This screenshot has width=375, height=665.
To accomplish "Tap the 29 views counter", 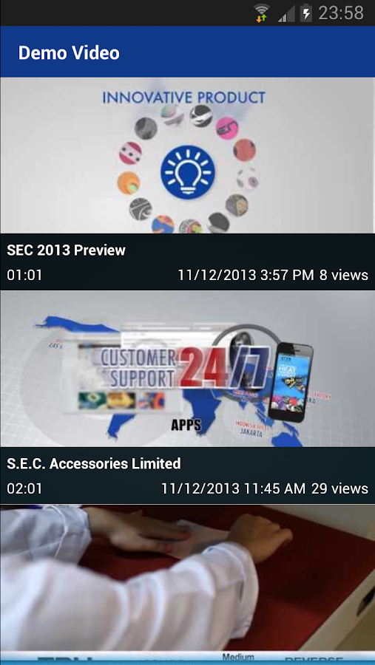I will (339, 488).
